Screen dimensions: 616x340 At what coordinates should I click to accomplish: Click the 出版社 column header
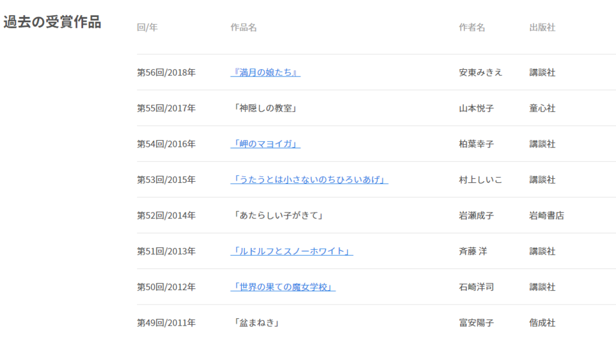(x=542, y=28)
